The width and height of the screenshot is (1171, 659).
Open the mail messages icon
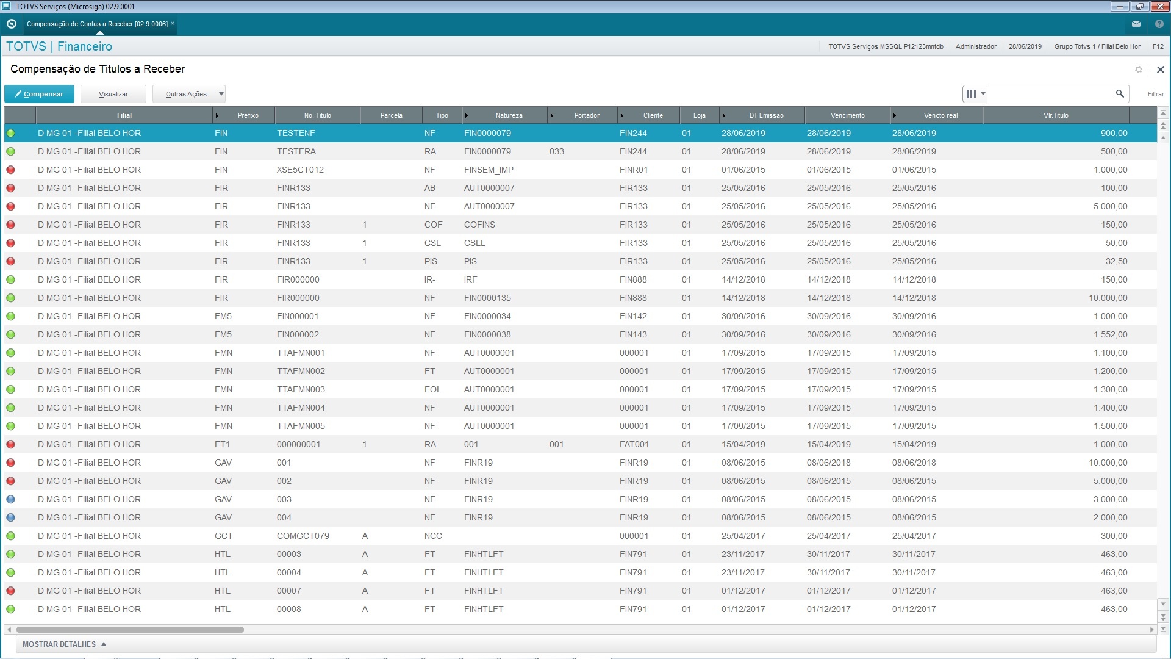(x=1136, y=24)
